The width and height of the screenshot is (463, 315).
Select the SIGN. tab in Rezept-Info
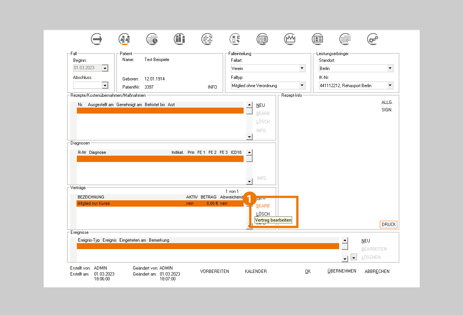click(x=387, y=110)
